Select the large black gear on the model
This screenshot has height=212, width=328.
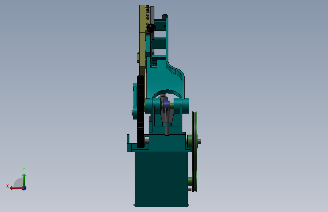tap(141, 112)
